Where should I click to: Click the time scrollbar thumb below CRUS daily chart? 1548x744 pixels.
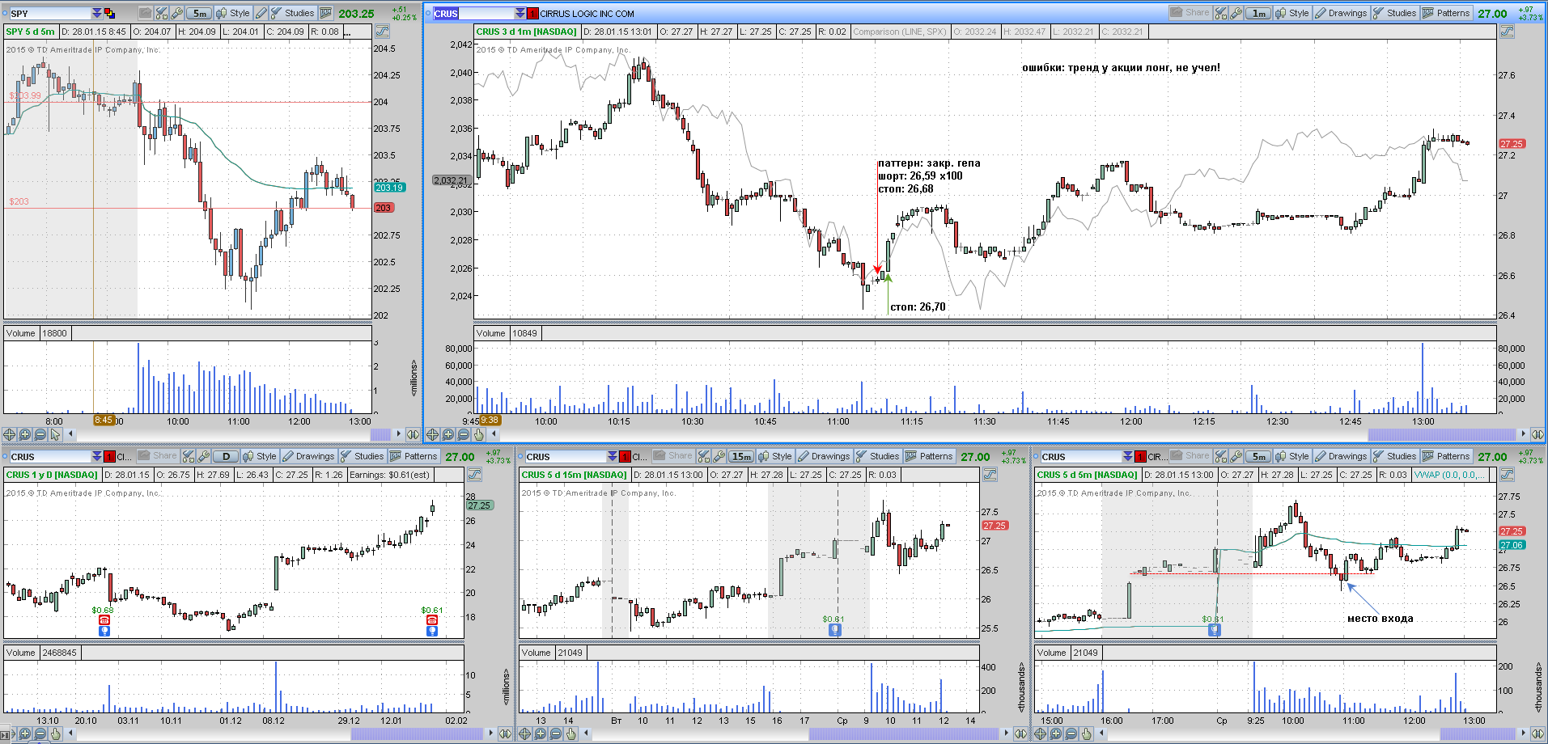point(418,733)
